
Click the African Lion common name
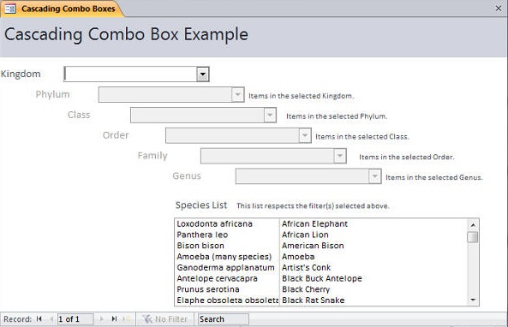point(305,235)
